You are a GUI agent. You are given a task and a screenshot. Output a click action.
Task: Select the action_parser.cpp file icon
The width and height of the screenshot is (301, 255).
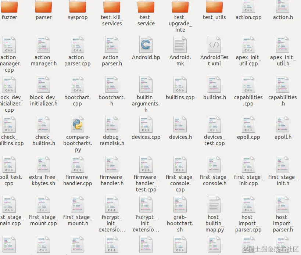(78, 44)
